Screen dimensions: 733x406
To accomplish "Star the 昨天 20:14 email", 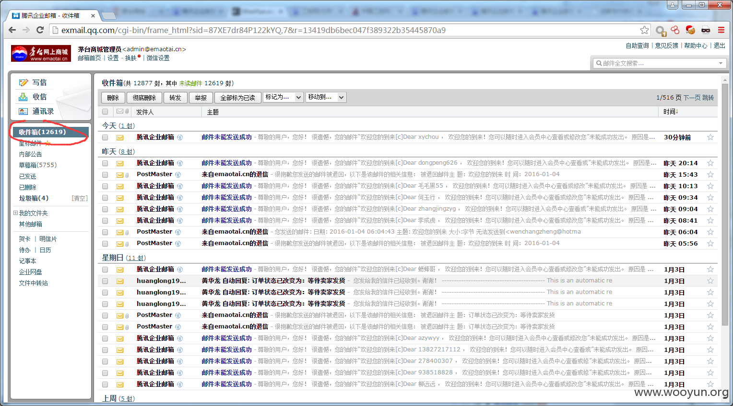I will pos(710,163).
